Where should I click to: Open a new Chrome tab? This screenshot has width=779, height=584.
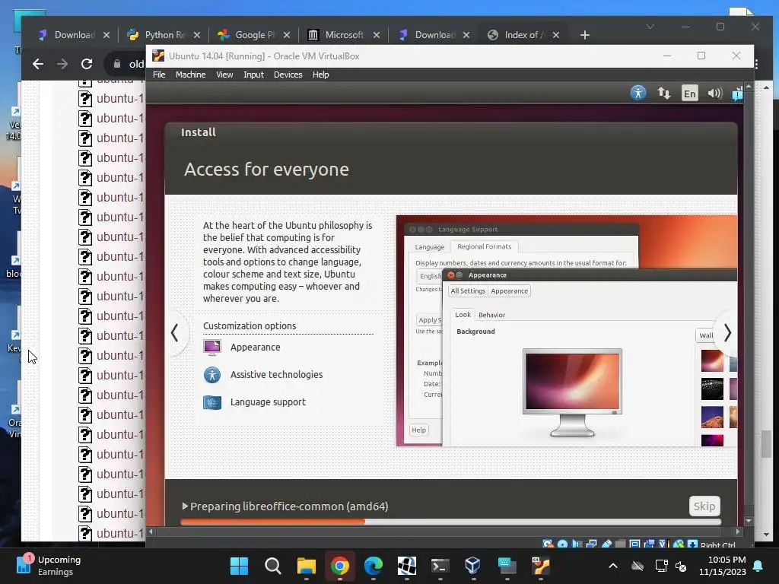(585, 35)
